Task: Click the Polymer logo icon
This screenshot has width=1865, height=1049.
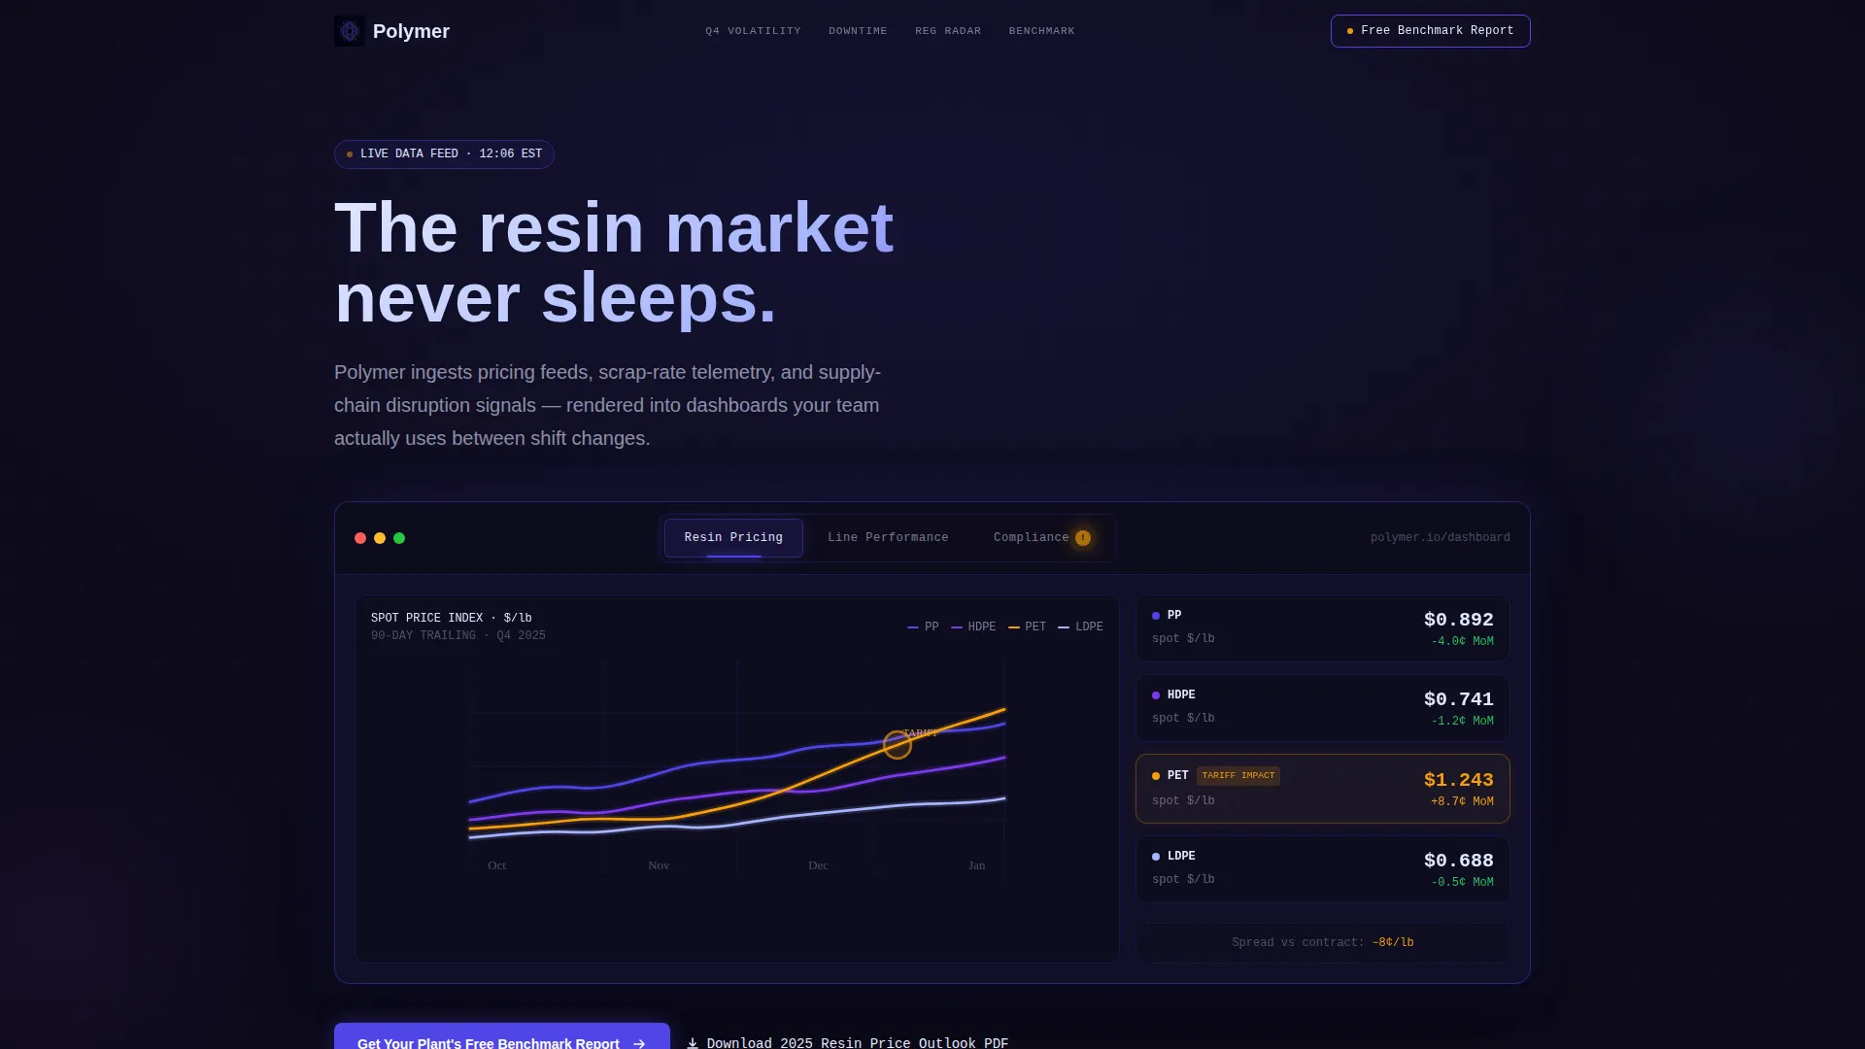Action: pyautogui.click(x=350, y=31)
